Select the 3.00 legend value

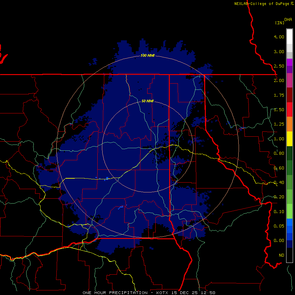[x=279, y=51]
